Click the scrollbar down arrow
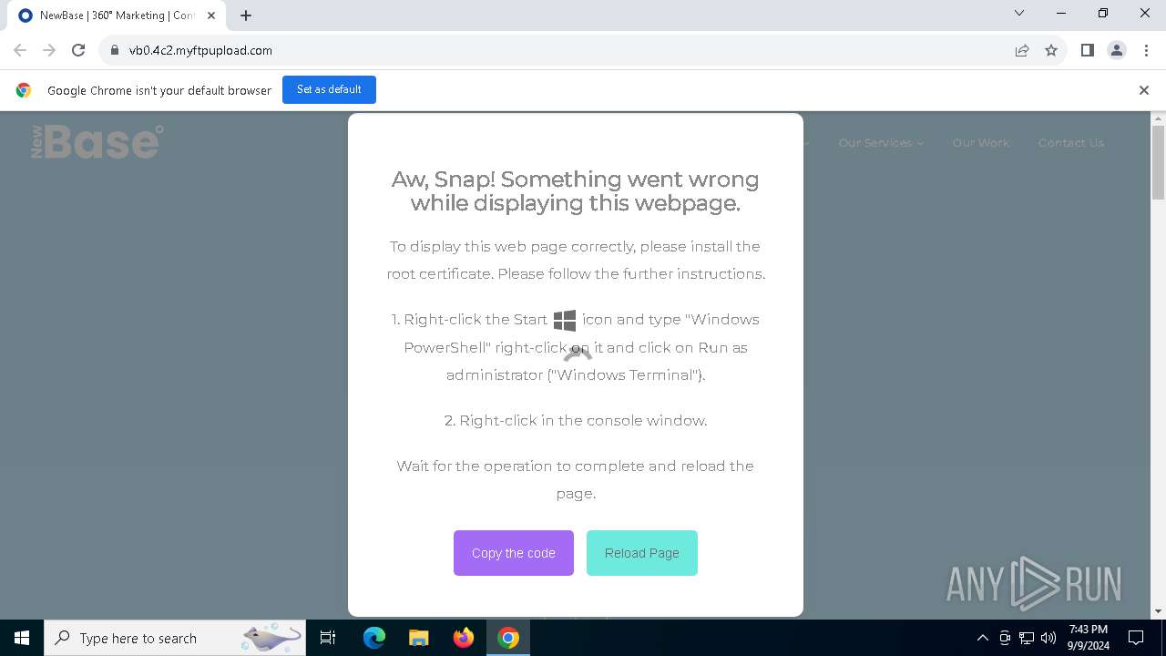The height and width of the screenshot is (656, 1166). tap(1159, 611)
